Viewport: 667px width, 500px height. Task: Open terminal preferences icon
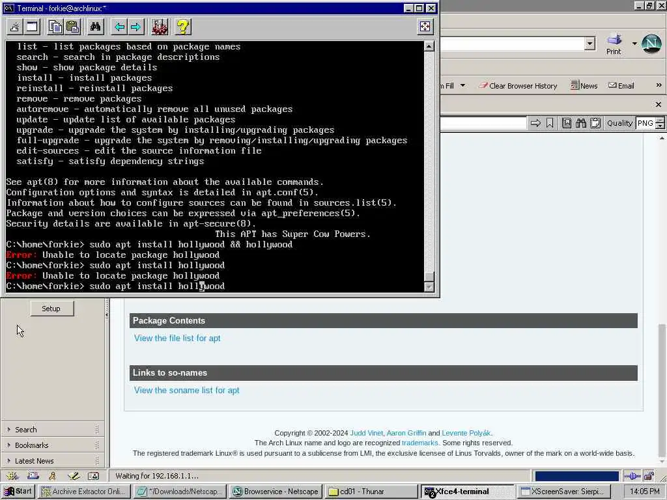click(160, 27)
